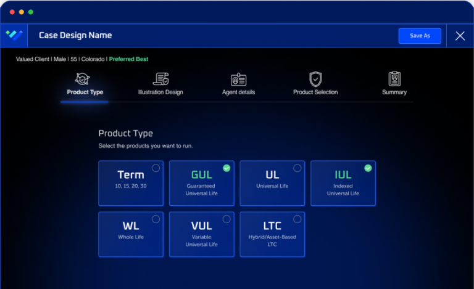Select the UL product radio circle
The image size is (474, 289).
point(297,168)
